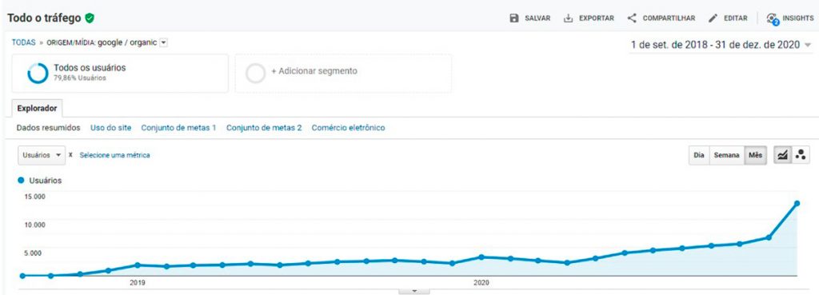Click Selecione uma métrica link
Image resolution: width=819 pixels, height=295 pixels.
(114, 155)
